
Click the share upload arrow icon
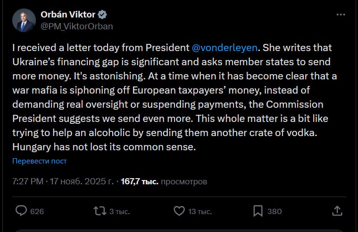coord(337,211)
